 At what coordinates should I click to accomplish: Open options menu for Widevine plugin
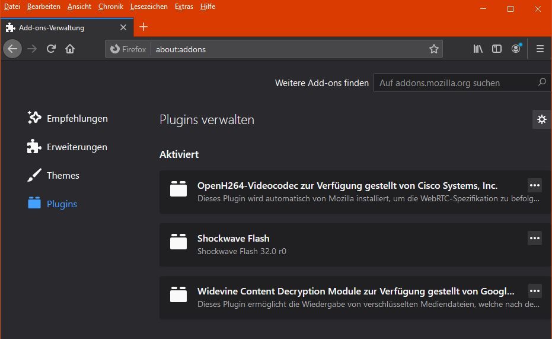535,291
